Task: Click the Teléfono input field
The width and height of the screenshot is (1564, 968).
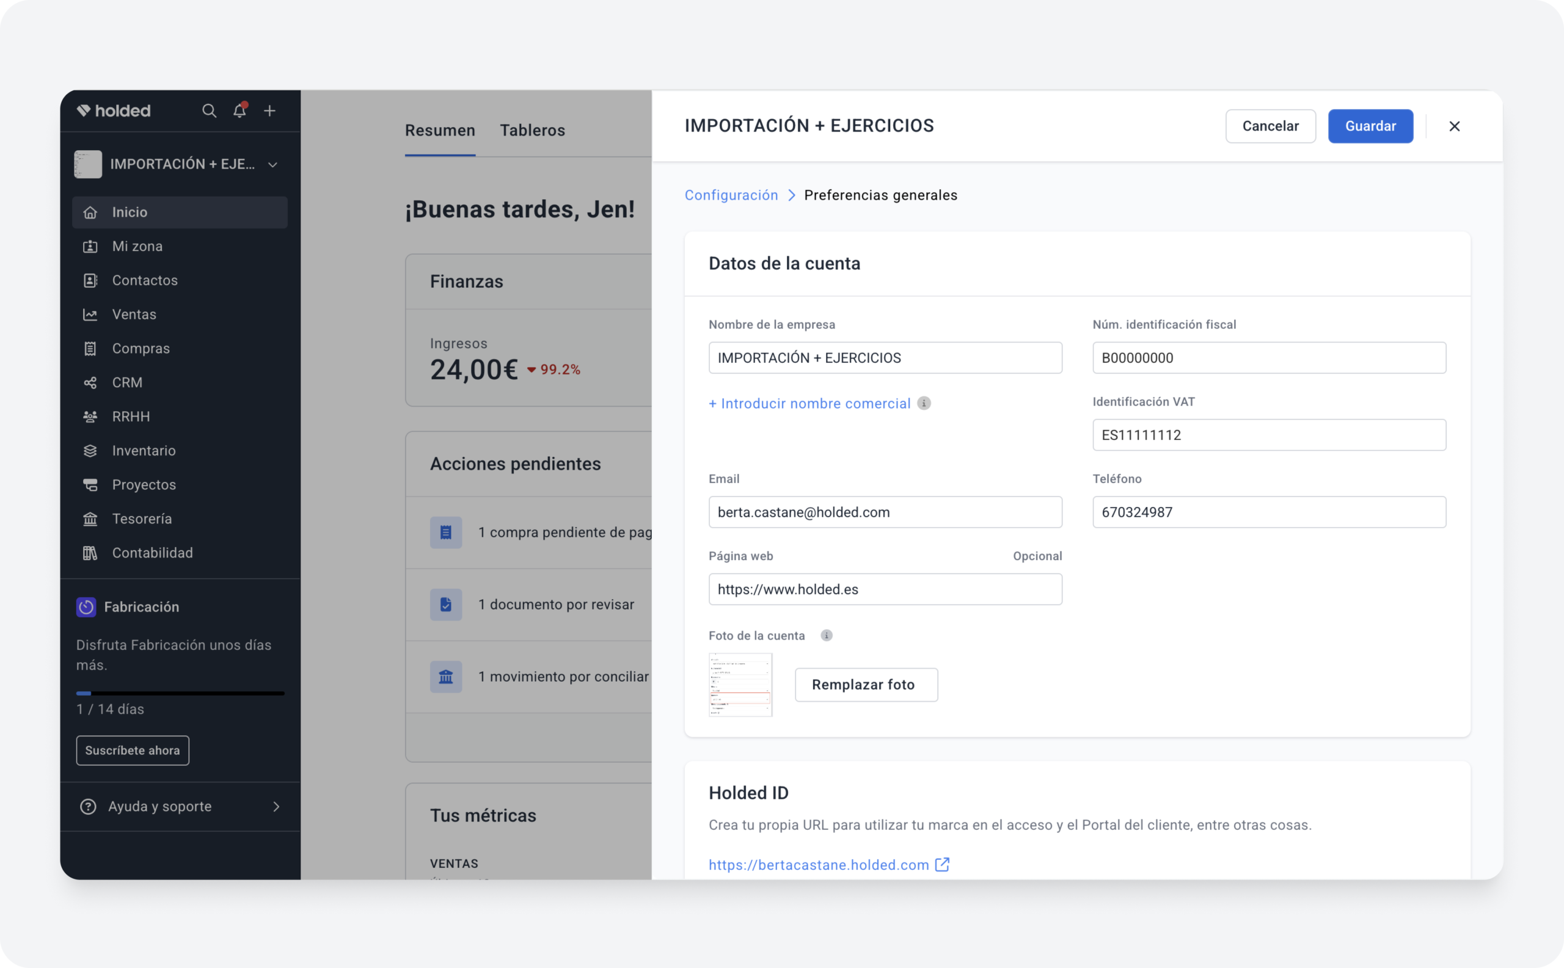Action: (1270, 512)
